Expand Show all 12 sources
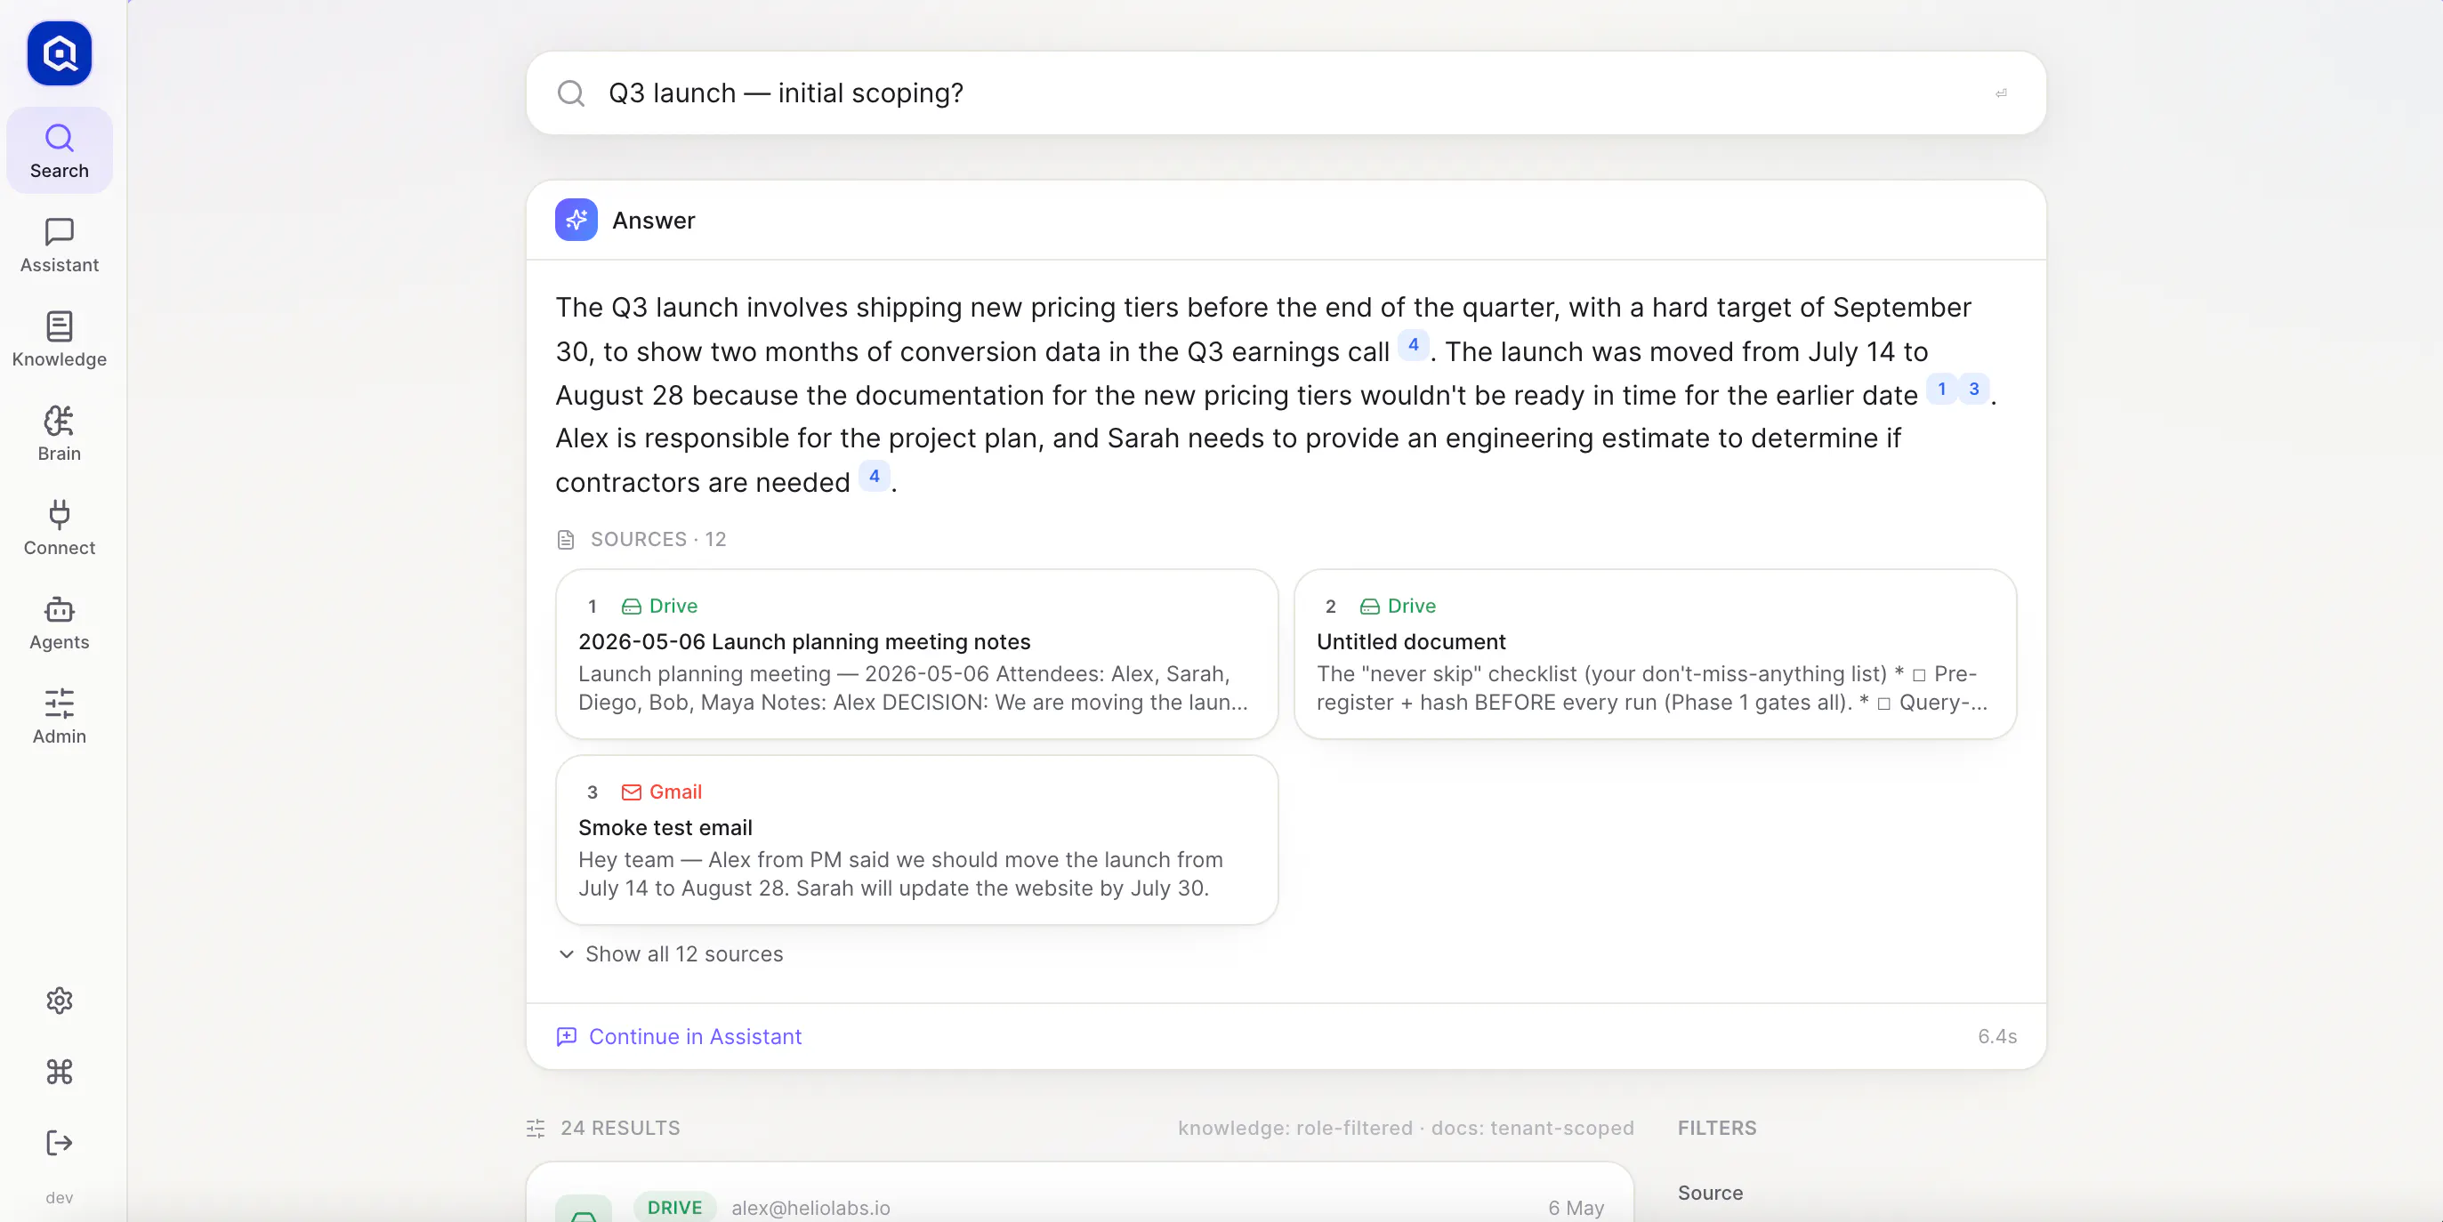The width and height of the screenshot is (2443, 1222). pyautogui.click(x=671, y=953)
